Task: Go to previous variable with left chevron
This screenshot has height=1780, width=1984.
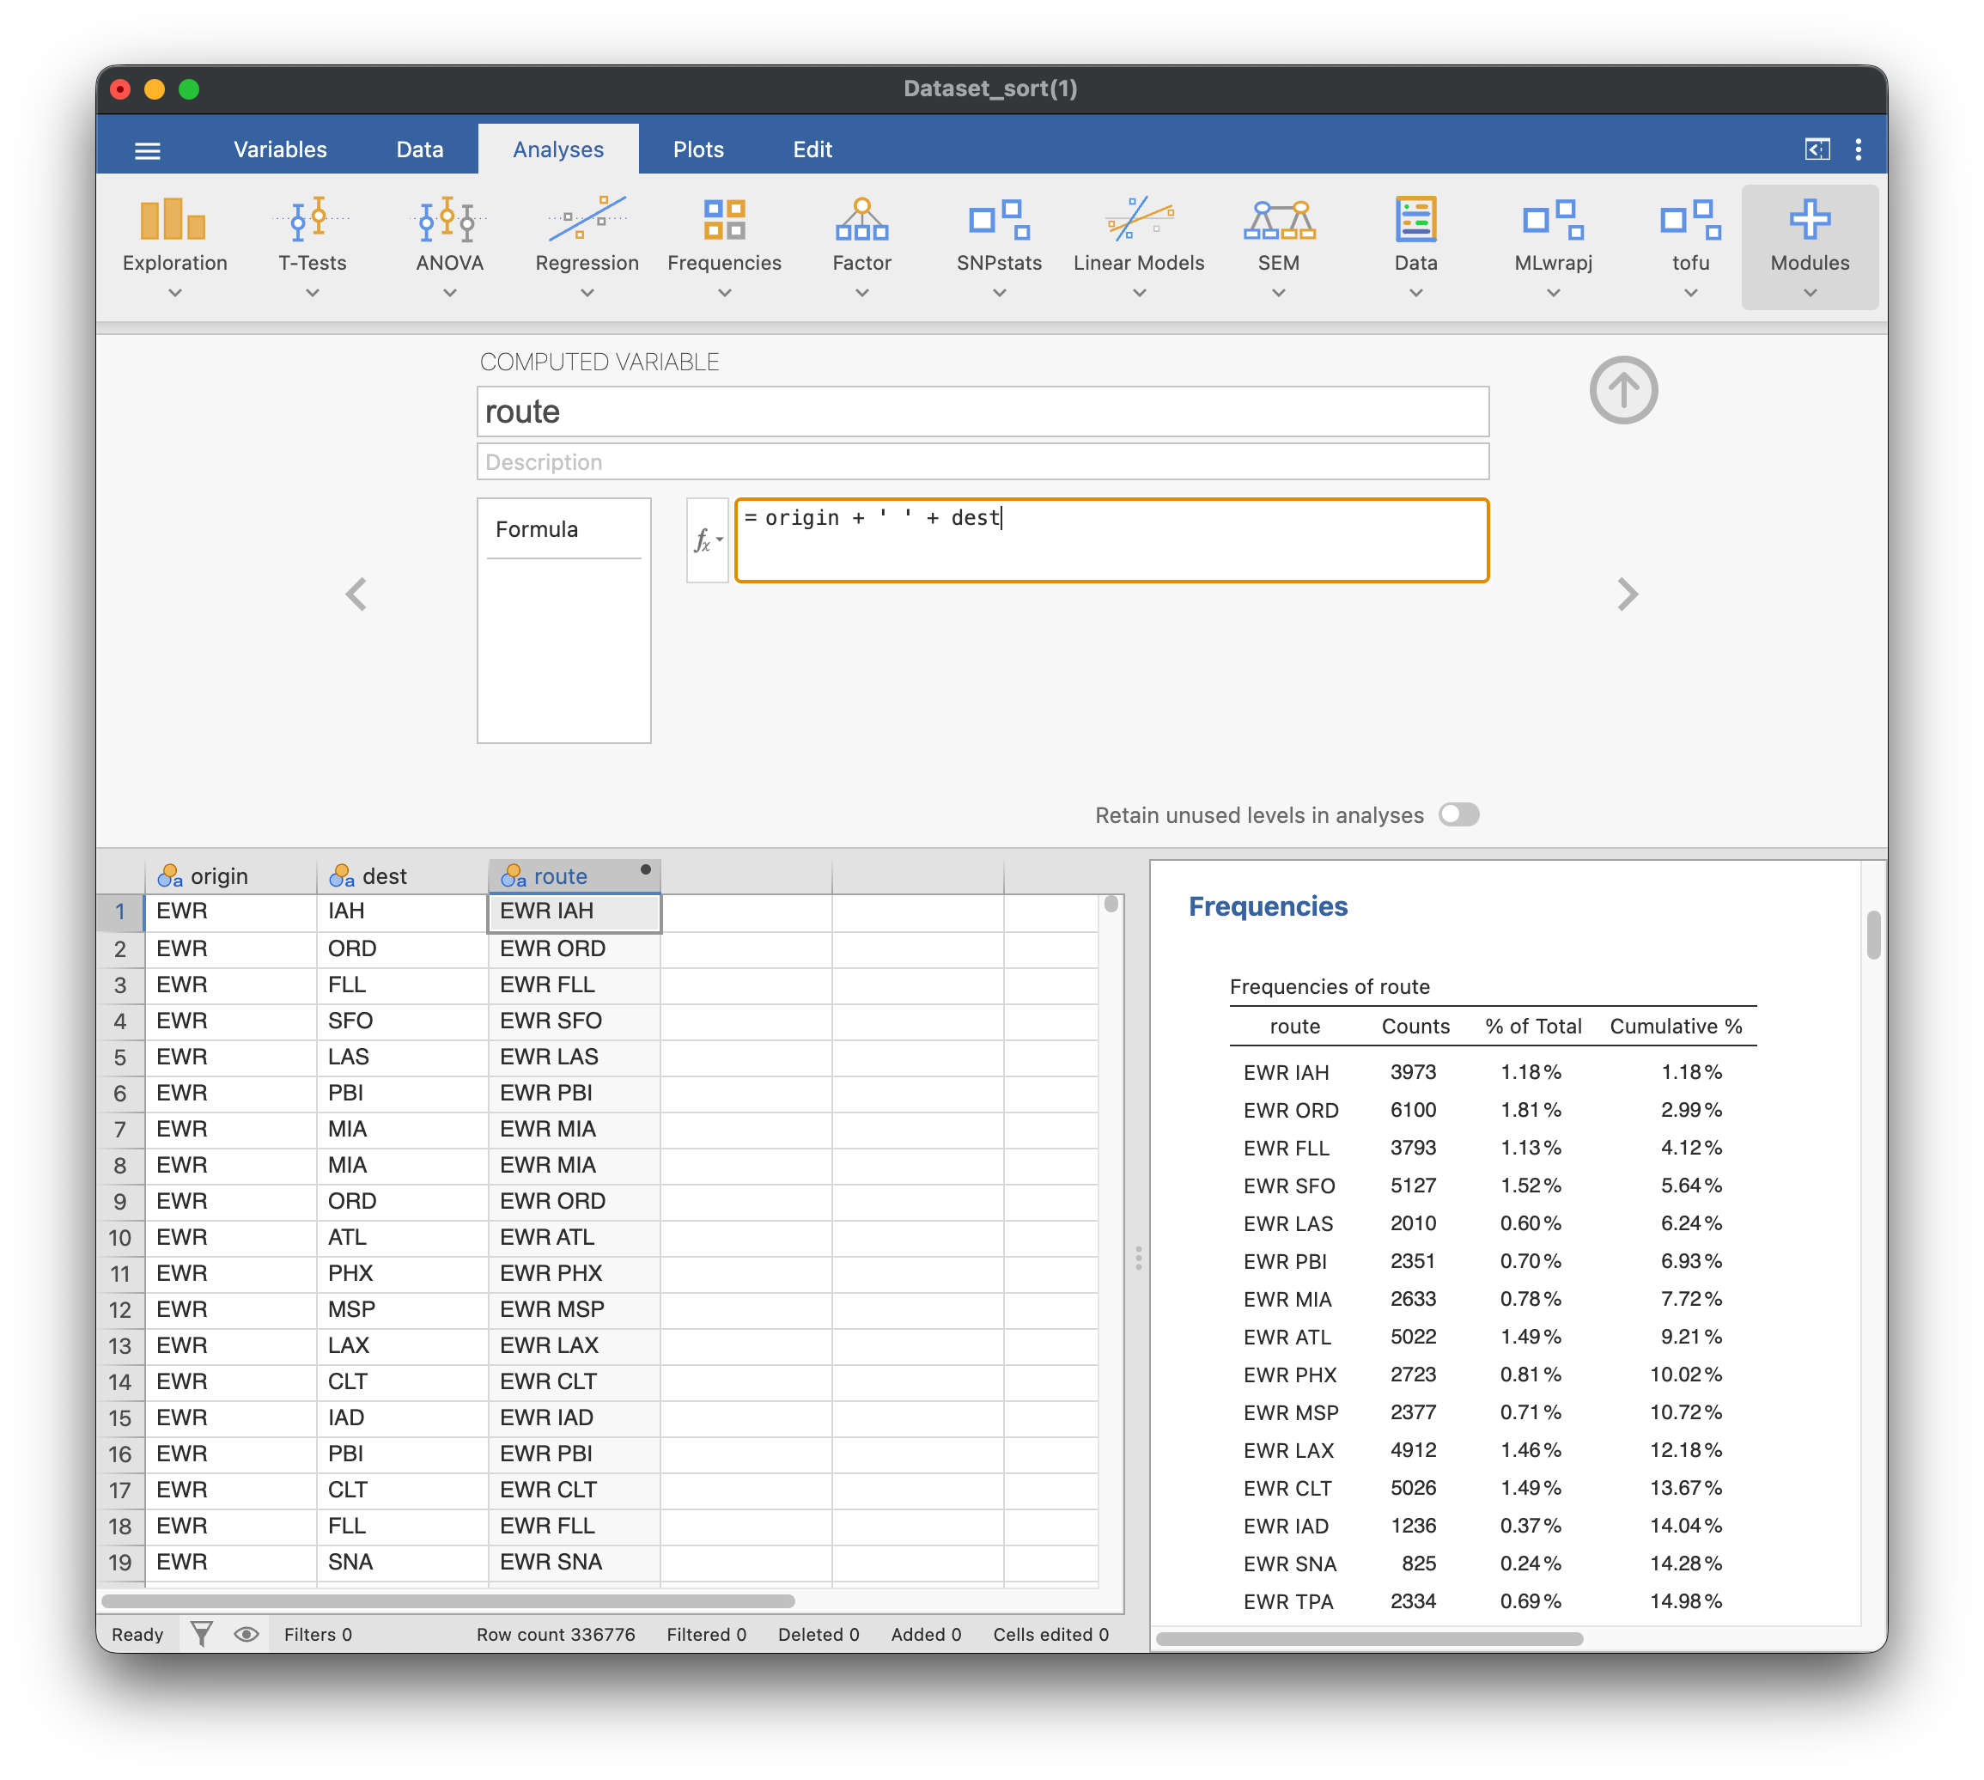Action: click(356, 594)
